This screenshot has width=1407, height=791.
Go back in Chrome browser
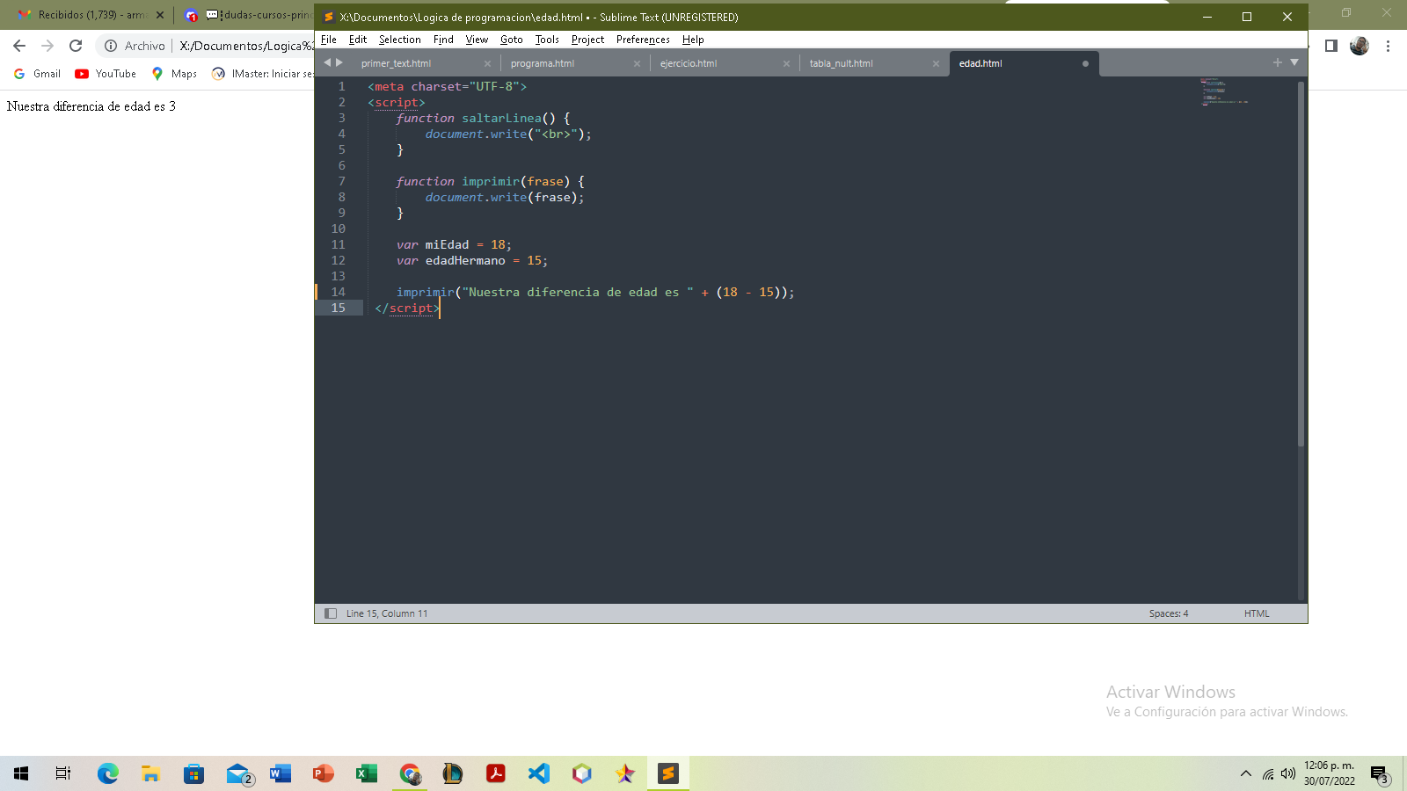[19, 46]
